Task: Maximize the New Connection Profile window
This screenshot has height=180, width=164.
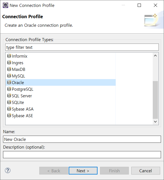Action: (x=139, y=5)
